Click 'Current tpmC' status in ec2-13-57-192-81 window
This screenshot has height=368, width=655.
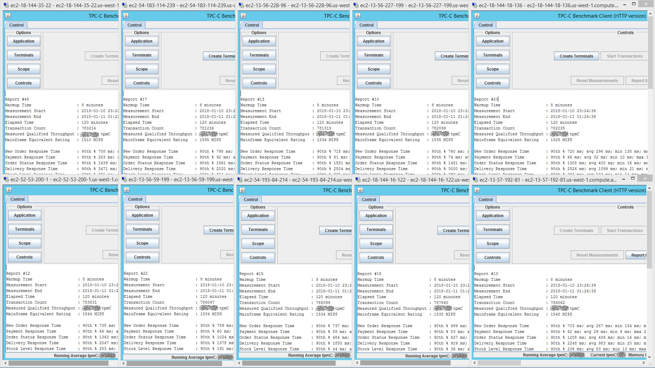point(604,355)
